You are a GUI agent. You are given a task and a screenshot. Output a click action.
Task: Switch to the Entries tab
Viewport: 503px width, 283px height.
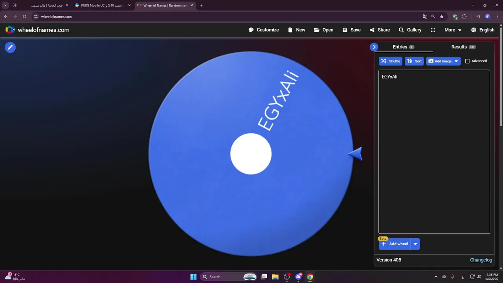[x=403, y=47]
